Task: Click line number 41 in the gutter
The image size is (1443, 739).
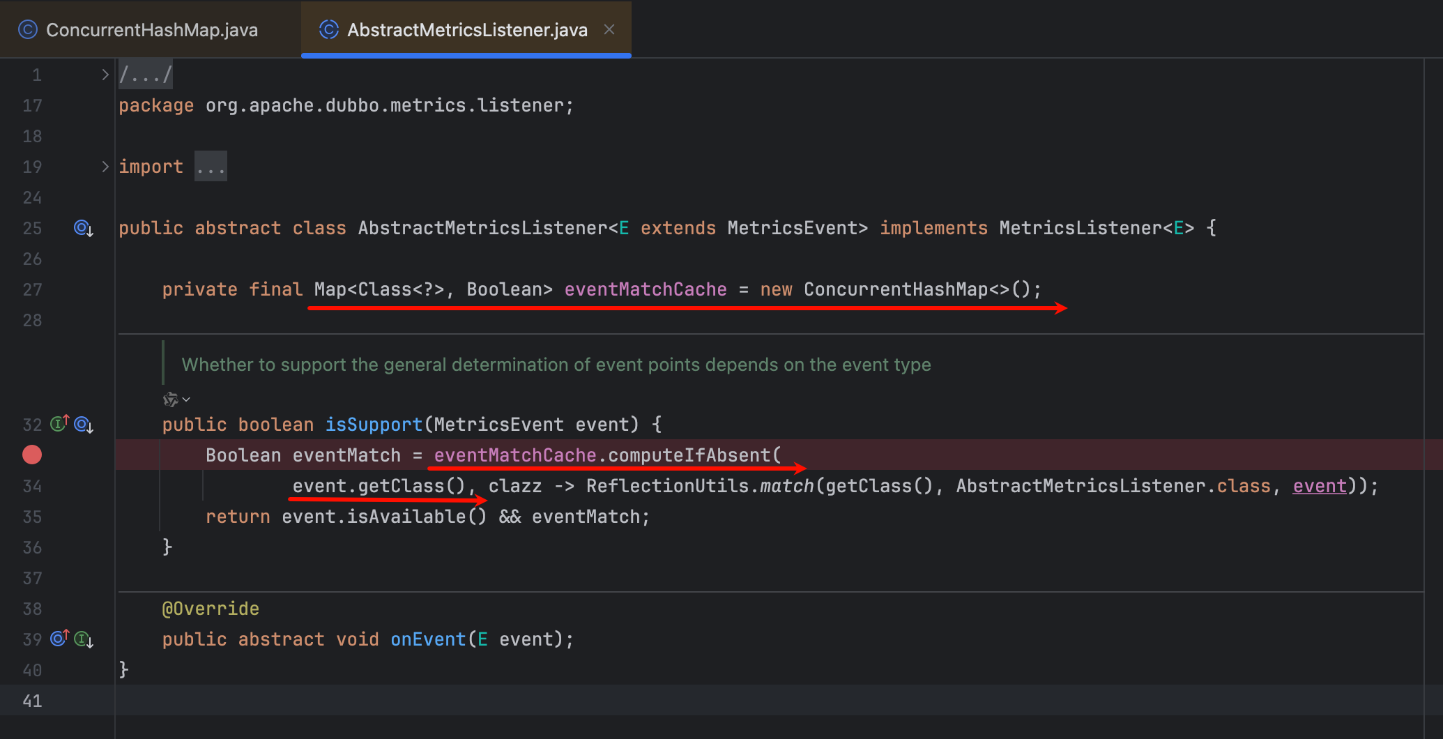Action: pyautogui.click(x=32, y=701)
